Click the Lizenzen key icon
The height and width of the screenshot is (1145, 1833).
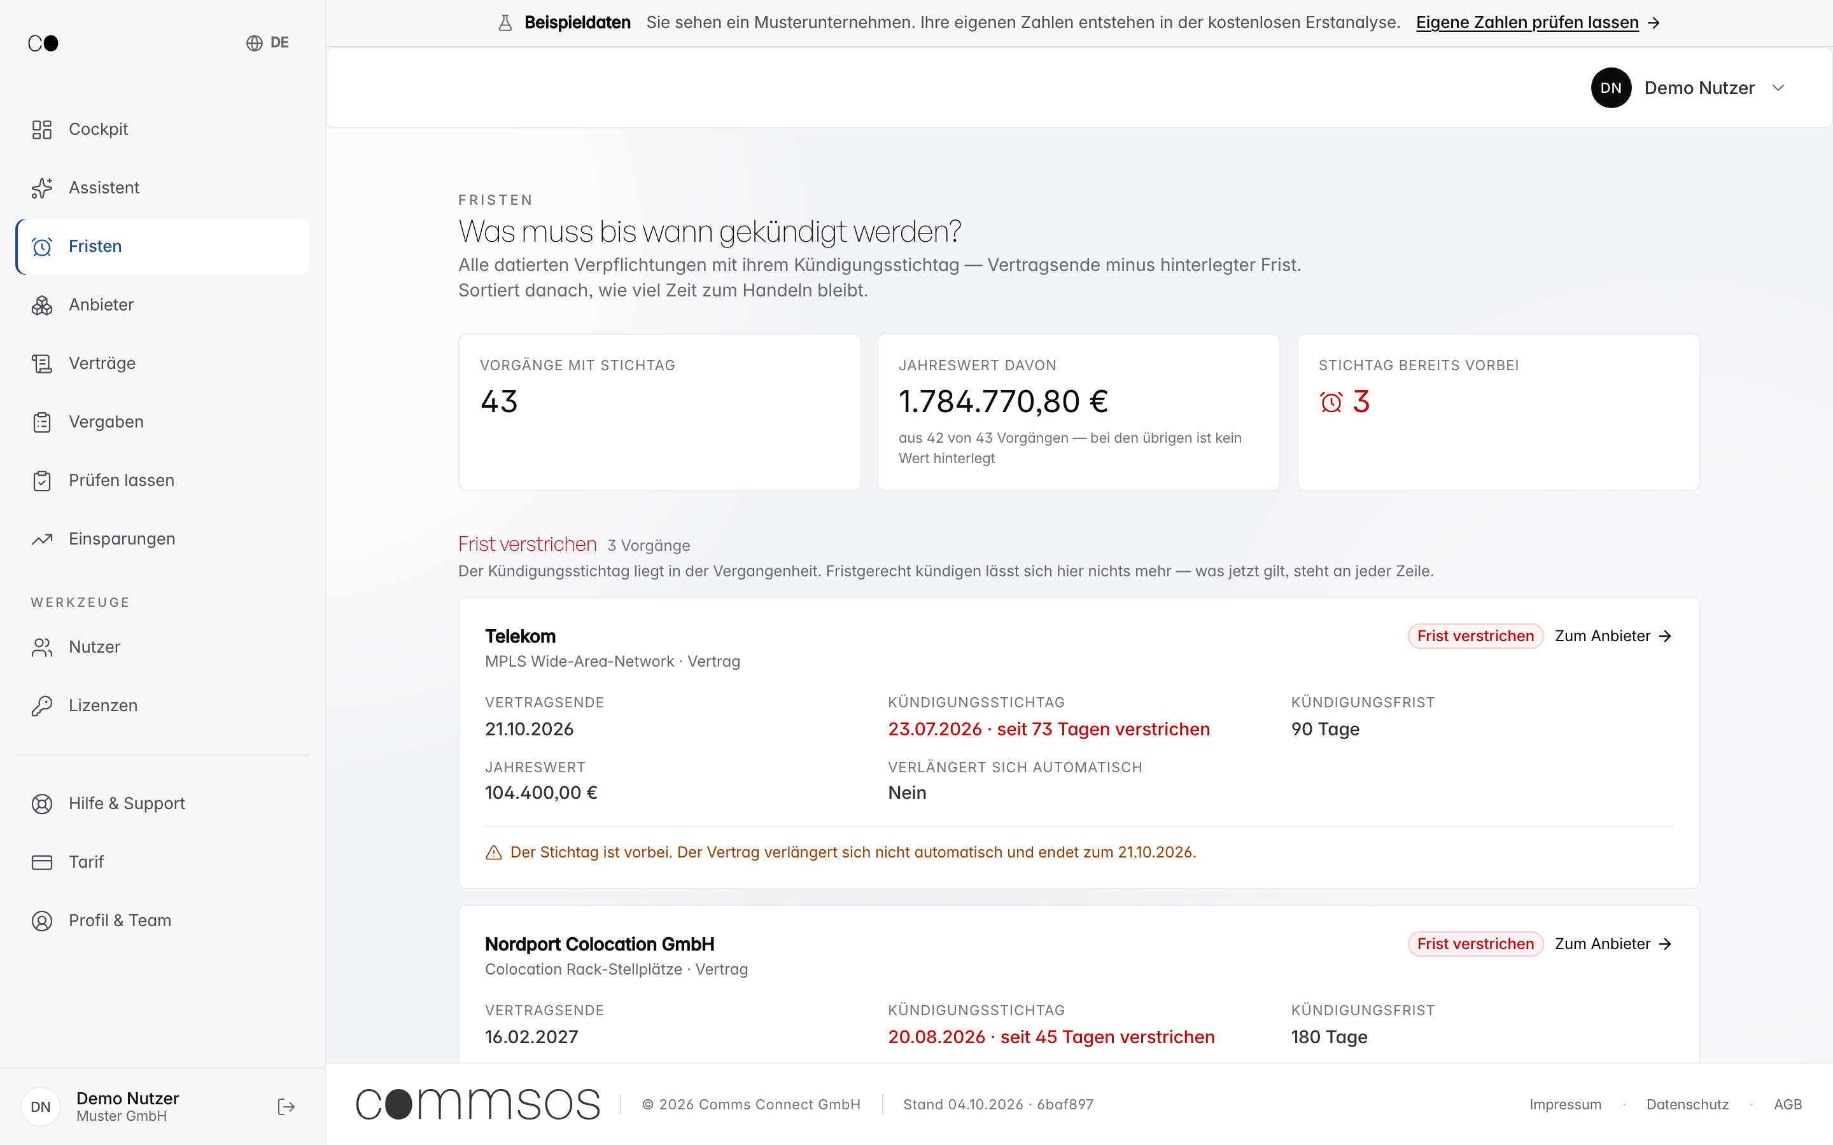[x=41, y=706]
